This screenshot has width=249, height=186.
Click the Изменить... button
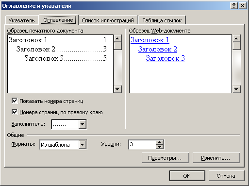tap(216, 158)
